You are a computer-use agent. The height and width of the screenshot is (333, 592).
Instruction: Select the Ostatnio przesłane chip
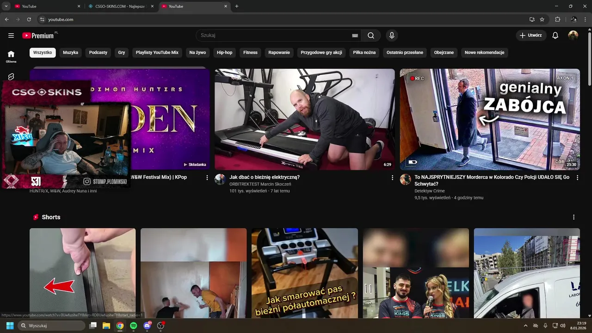405,53
